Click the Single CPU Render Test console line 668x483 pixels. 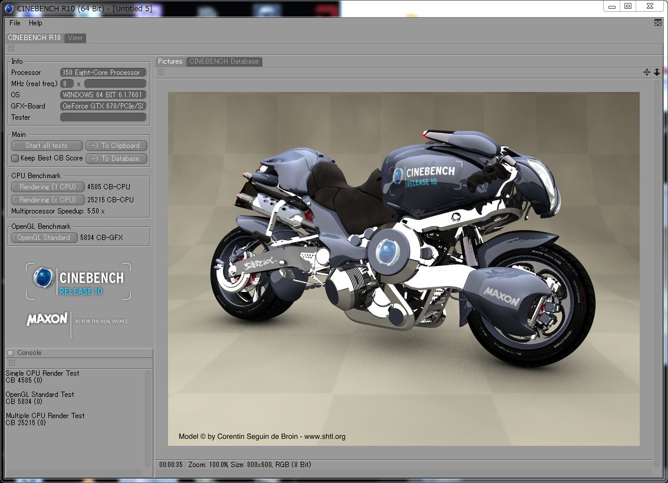42,373
